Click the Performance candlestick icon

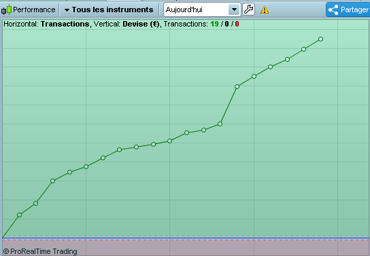(x=6, y=10)
